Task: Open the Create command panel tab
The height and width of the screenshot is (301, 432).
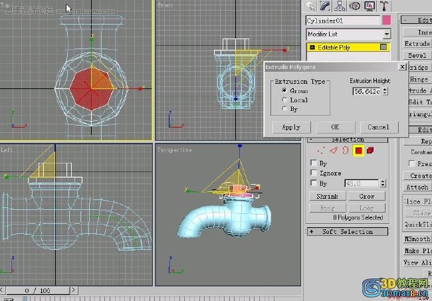Action: pyautogui.click(x=311, y=6)
